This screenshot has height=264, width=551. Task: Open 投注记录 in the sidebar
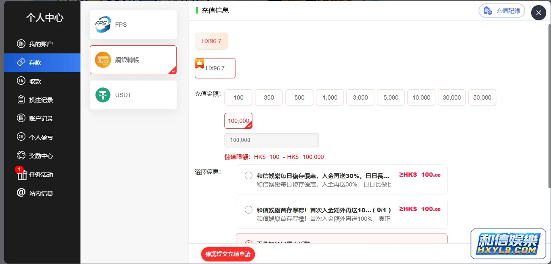(x=42, y=100)
